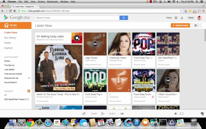Start the Lego House radio station icon
Viewport: 206px width, 129px height.
pyautogui.click(x=95, y=44)
